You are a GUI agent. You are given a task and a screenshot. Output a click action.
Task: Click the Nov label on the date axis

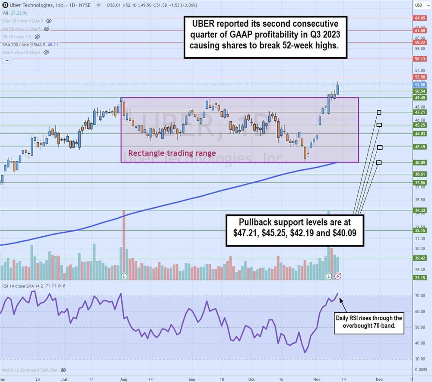(317, 379)
